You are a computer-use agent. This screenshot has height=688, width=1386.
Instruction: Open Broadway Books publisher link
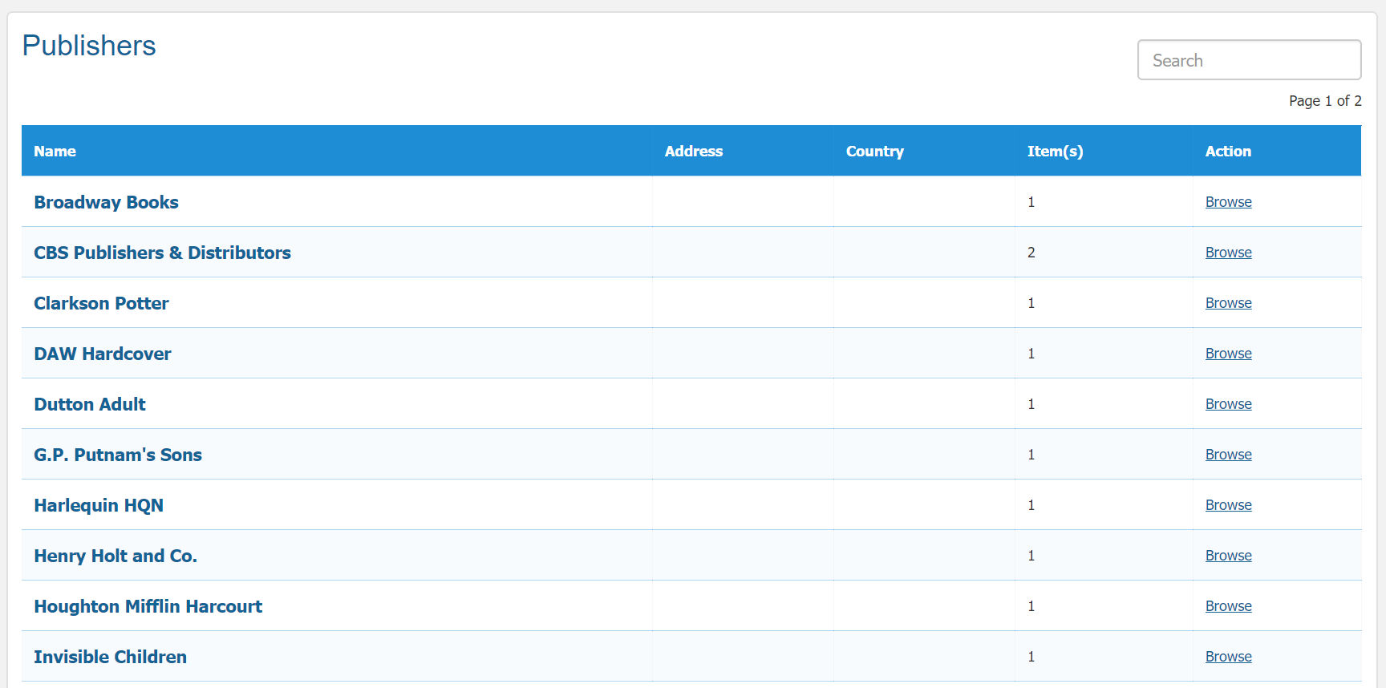106,202
